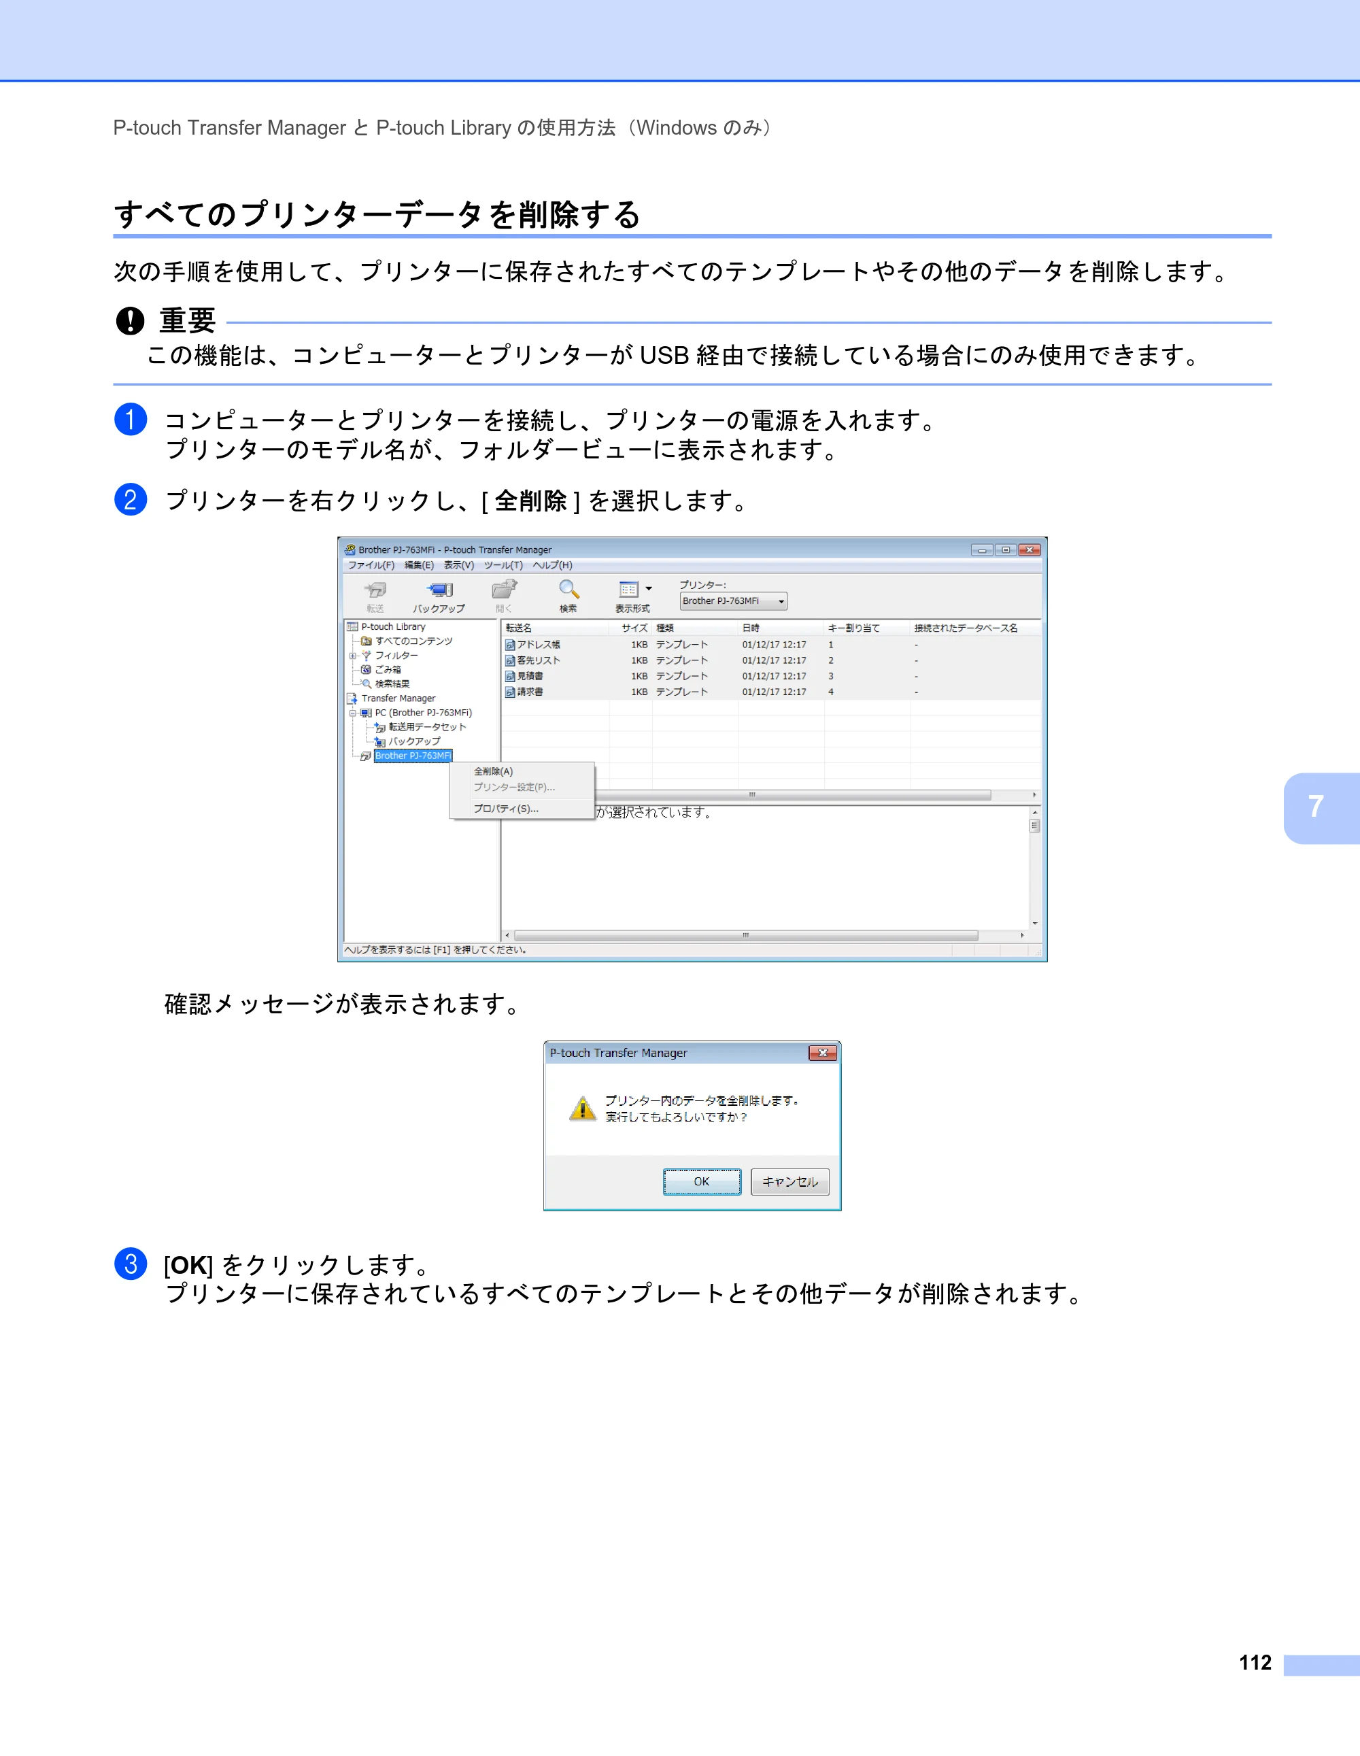The image size is (1360, 1756).
Task: Sort by the 日時 column header
Action: pyautogui.click(x=781, y=628)
